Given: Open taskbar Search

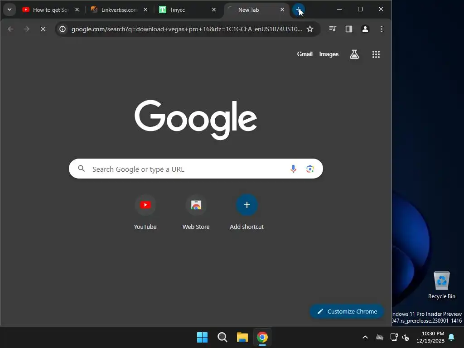Looking at the screenshot, I should coord(222,337).
